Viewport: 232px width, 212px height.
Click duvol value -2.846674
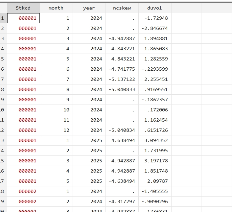(155, 28)
